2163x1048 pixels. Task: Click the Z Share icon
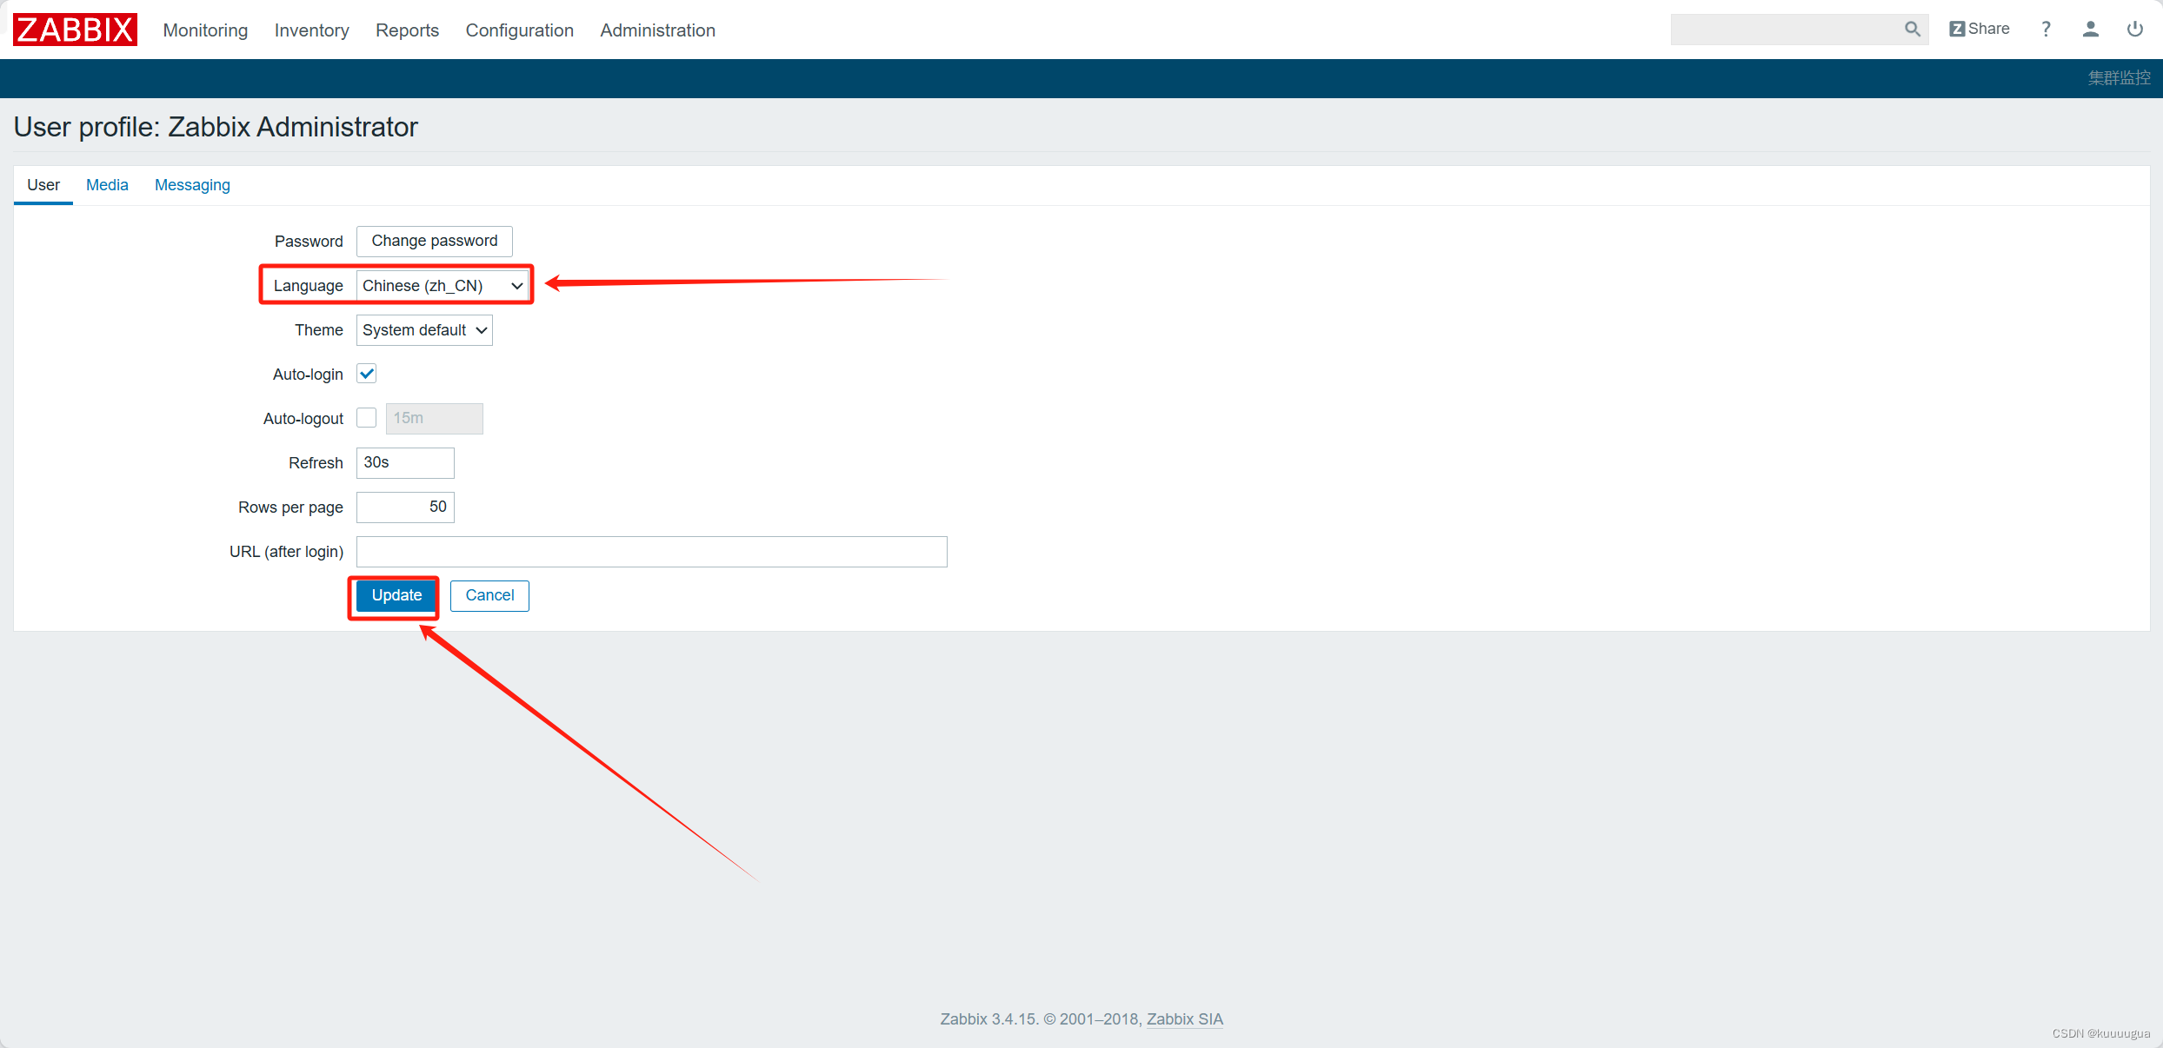pyautogui.click(x=1975, y=29)
